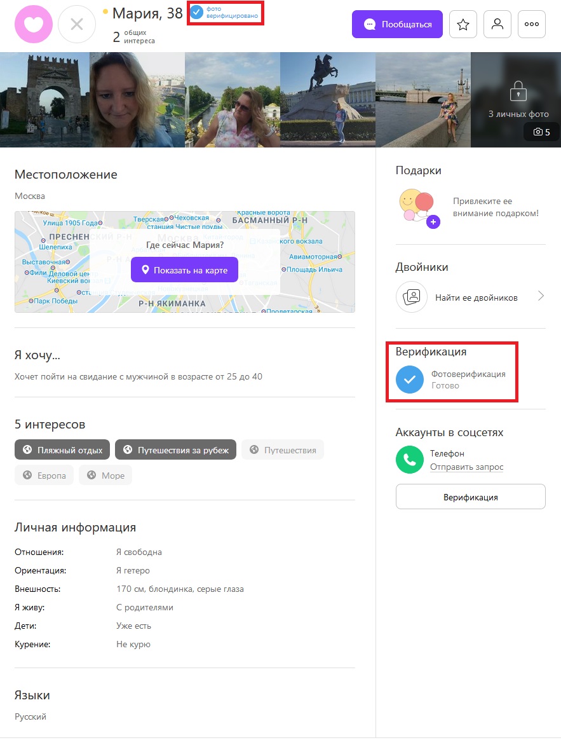Image resolution: width=561 pixels, height=740 pixels.
Task: Click the 'Верификация' outlined button
Action: 470,497
